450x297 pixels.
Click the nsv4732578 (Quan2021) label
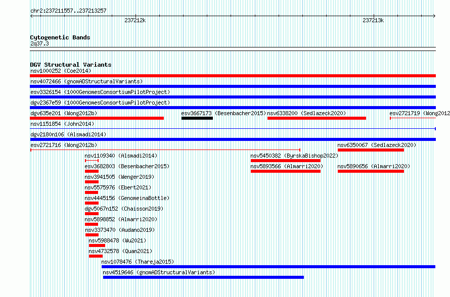coord(120,251)
